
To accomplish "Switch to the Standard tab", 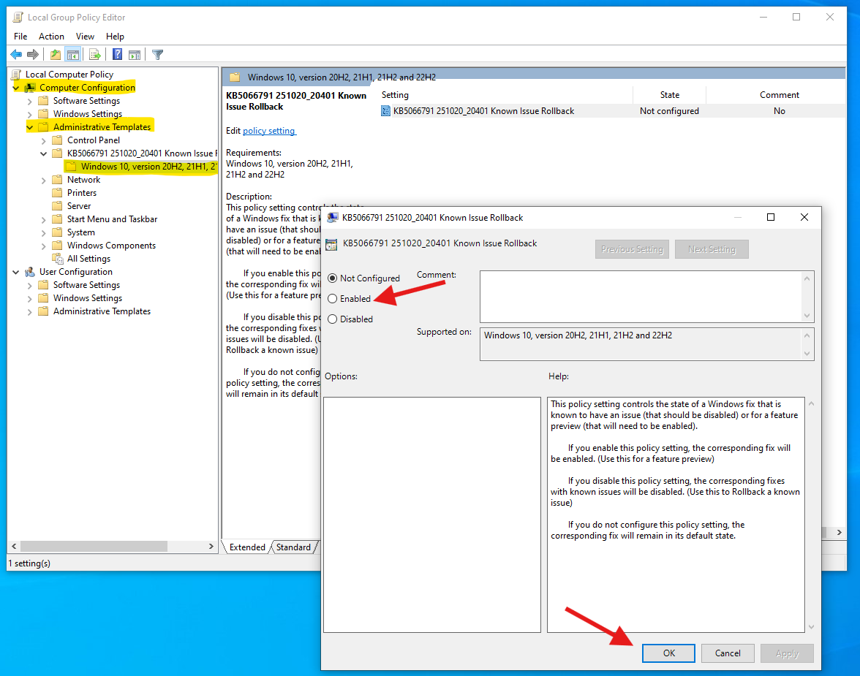I will click(x=293, y=547).
